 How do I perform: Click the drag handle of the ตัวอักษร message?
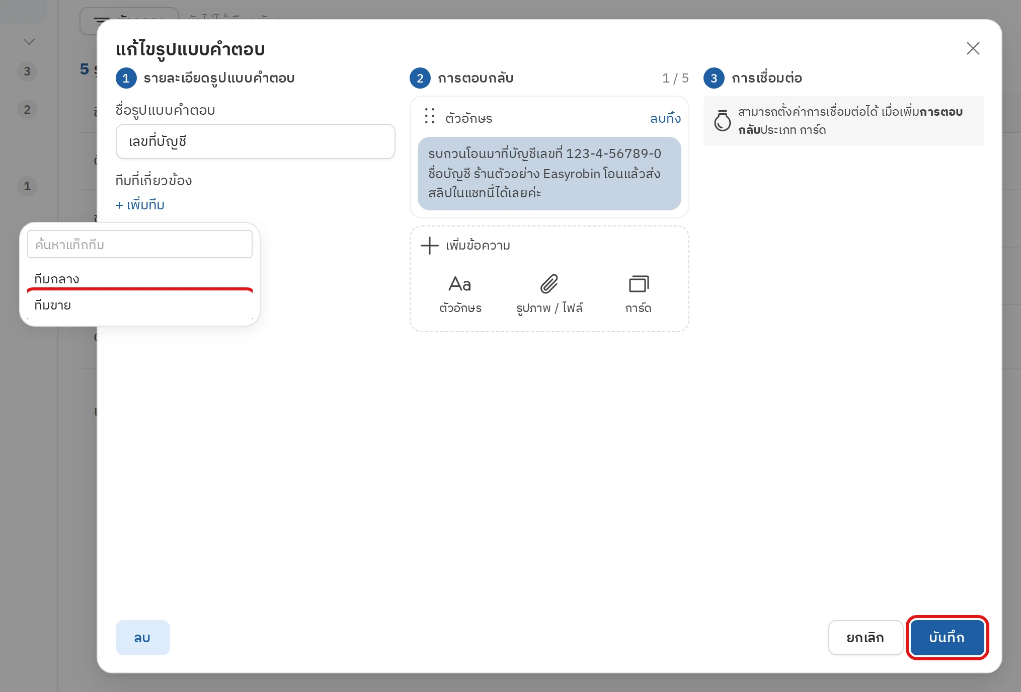[x=429, y=116]
